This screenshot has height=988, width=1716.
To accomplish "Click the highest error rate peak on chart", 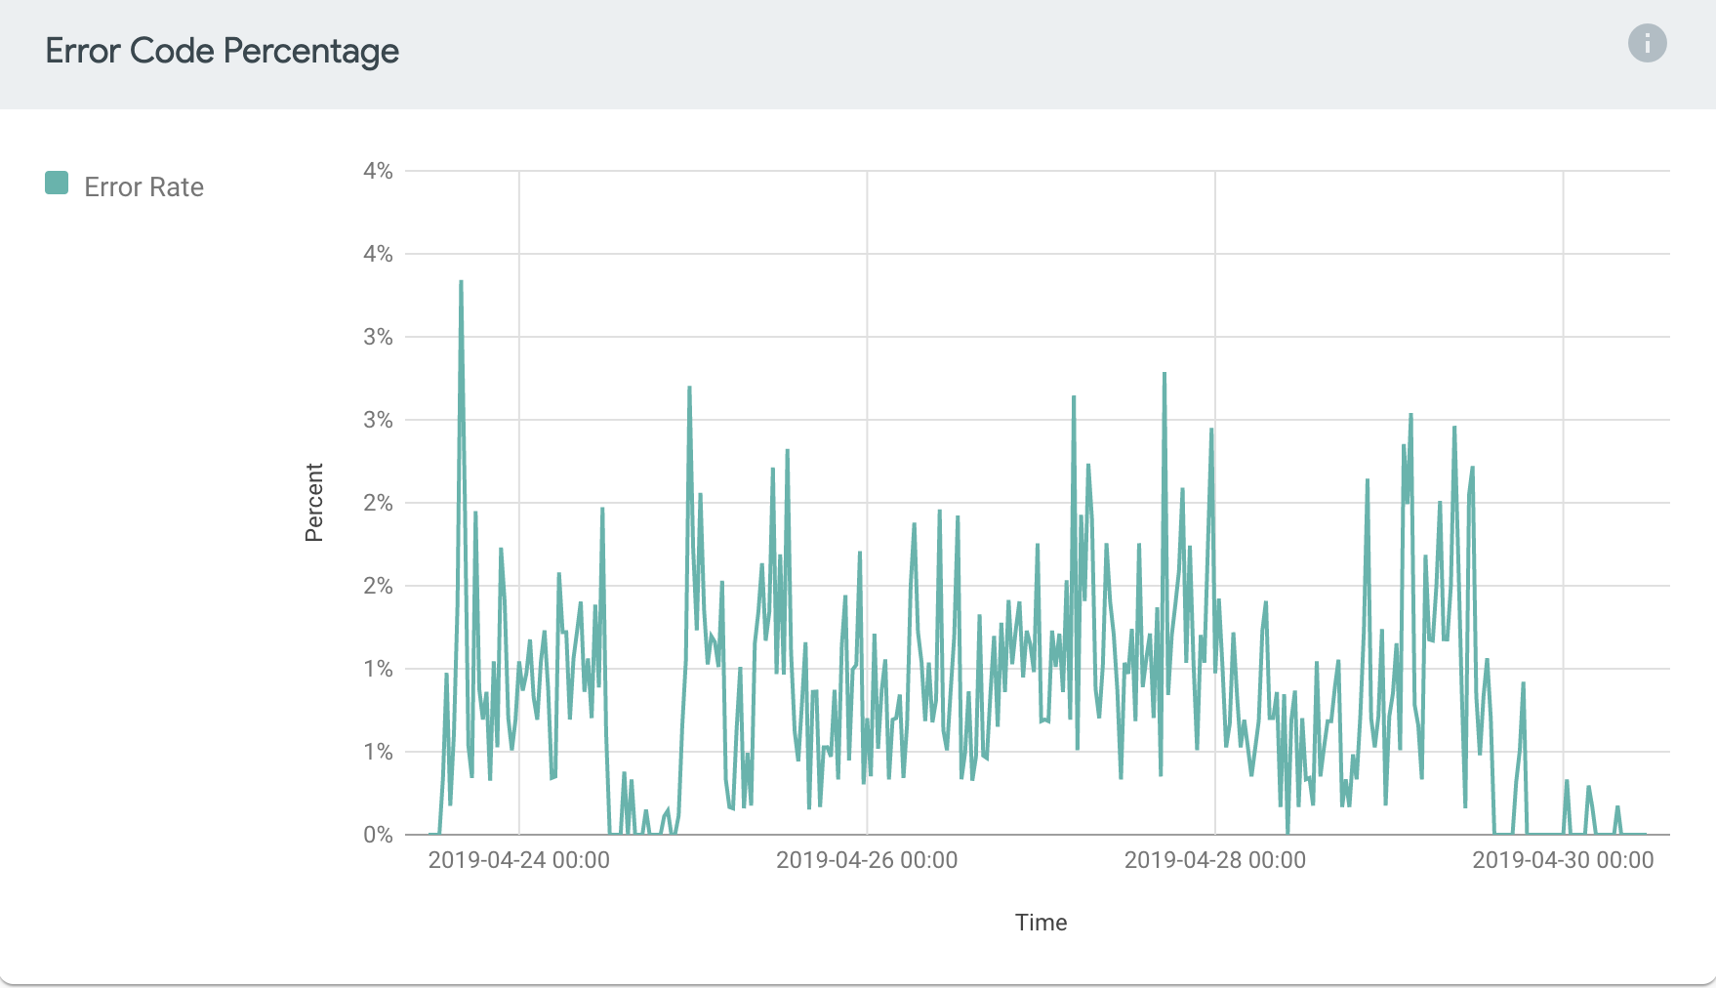I will [461, 282].
